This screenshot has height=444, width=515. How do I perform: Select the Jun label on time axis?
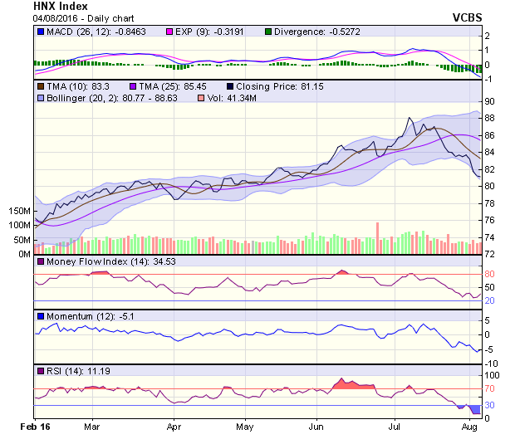(316, 427)
